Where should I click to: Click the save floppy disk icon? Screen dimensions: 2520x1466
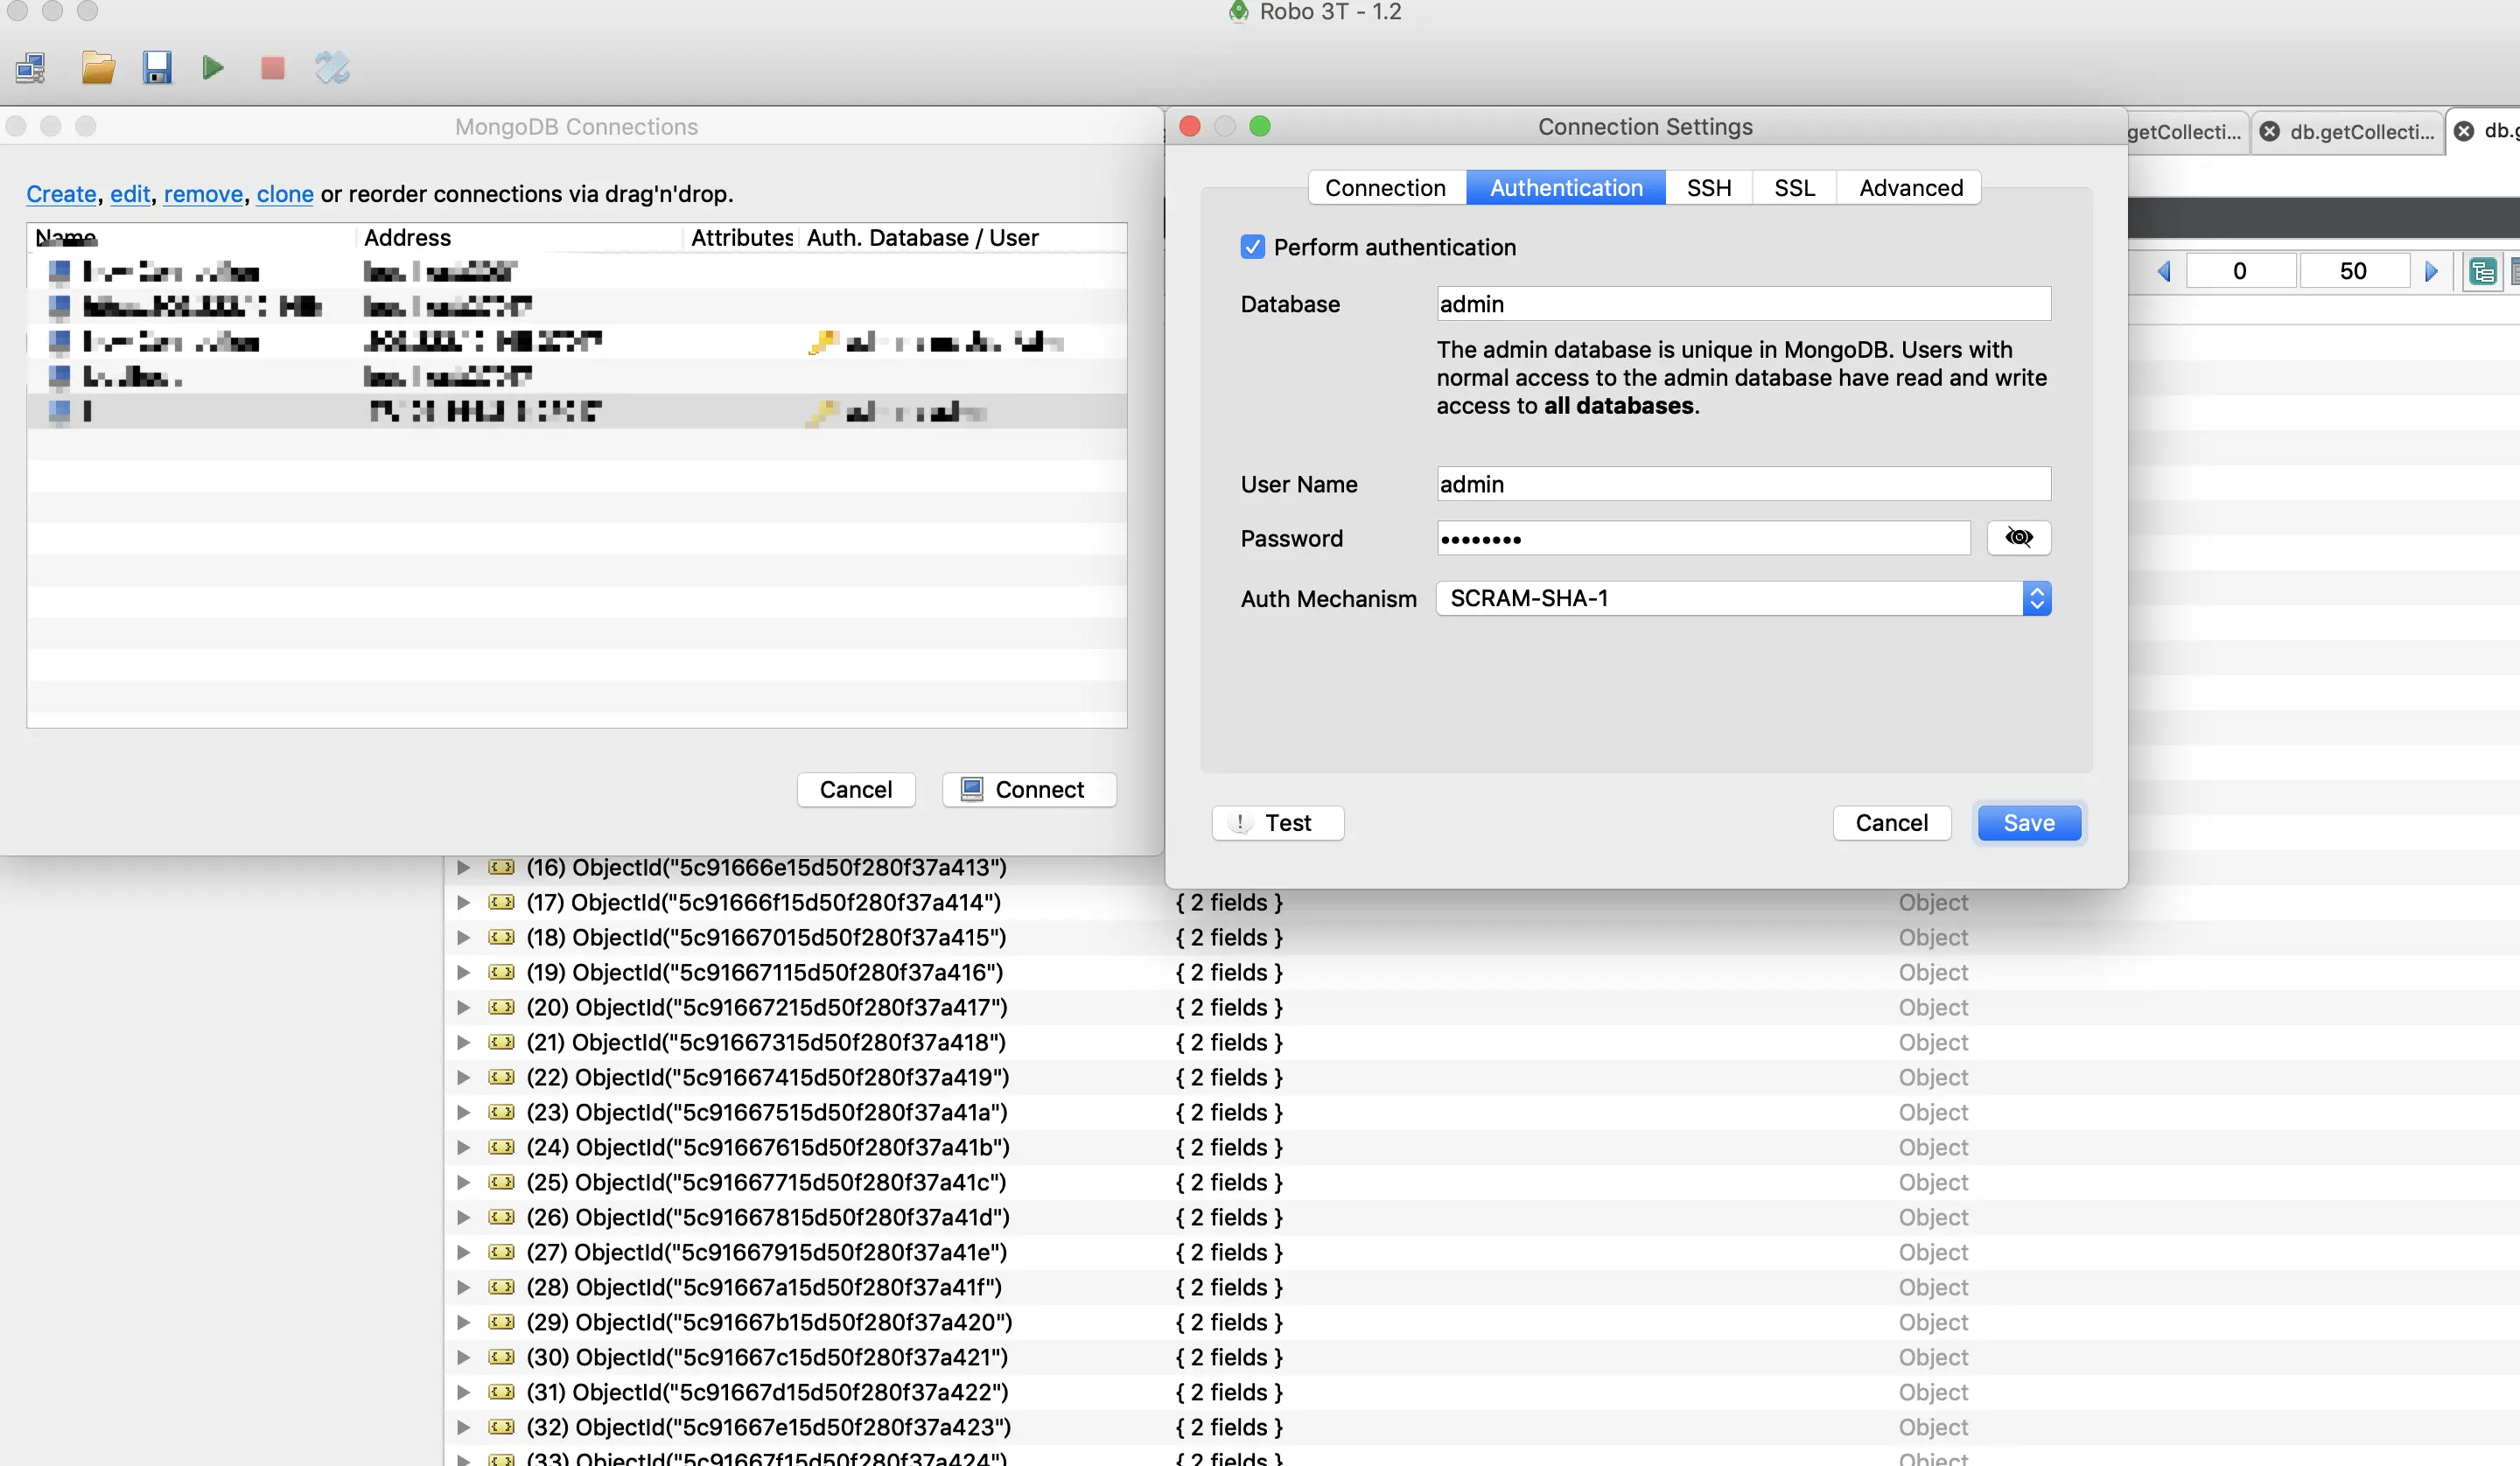pos(157,68)
